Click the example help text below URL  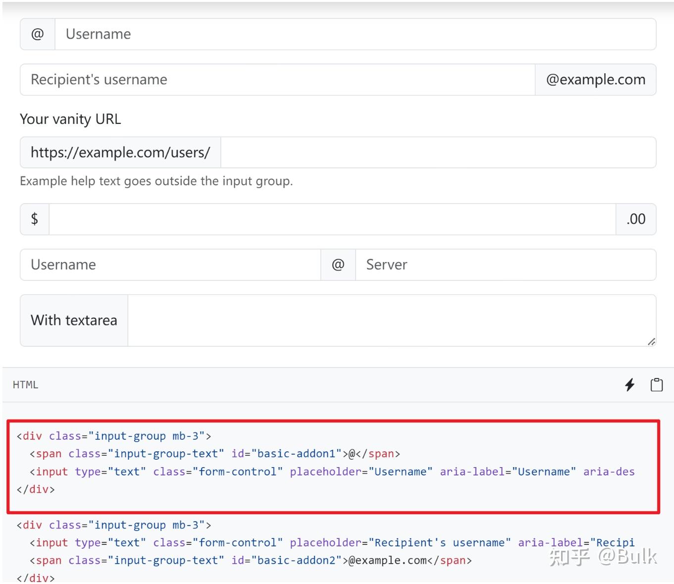point(156,181)
